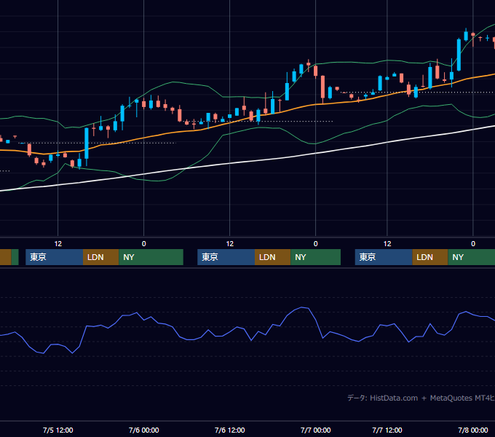495x437 pixels.
Task: Click the 7/5 12:00 time axis label
Action: click(x=58, y=430)
